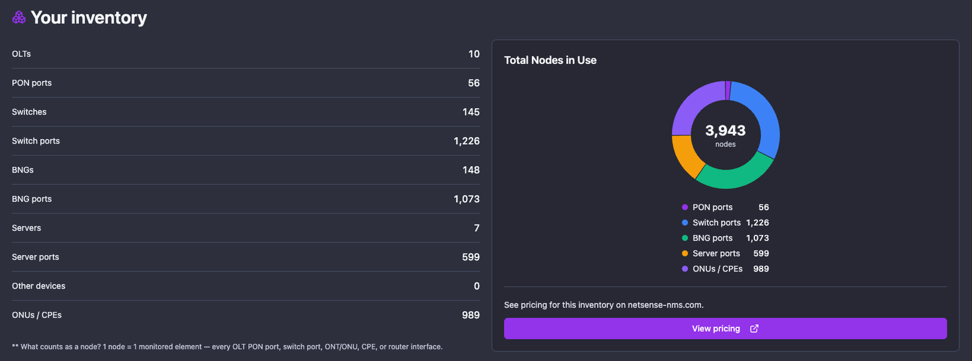Click the ONUs / CPEs label in inventory list
972x361 pixels.
coord(37,315)
